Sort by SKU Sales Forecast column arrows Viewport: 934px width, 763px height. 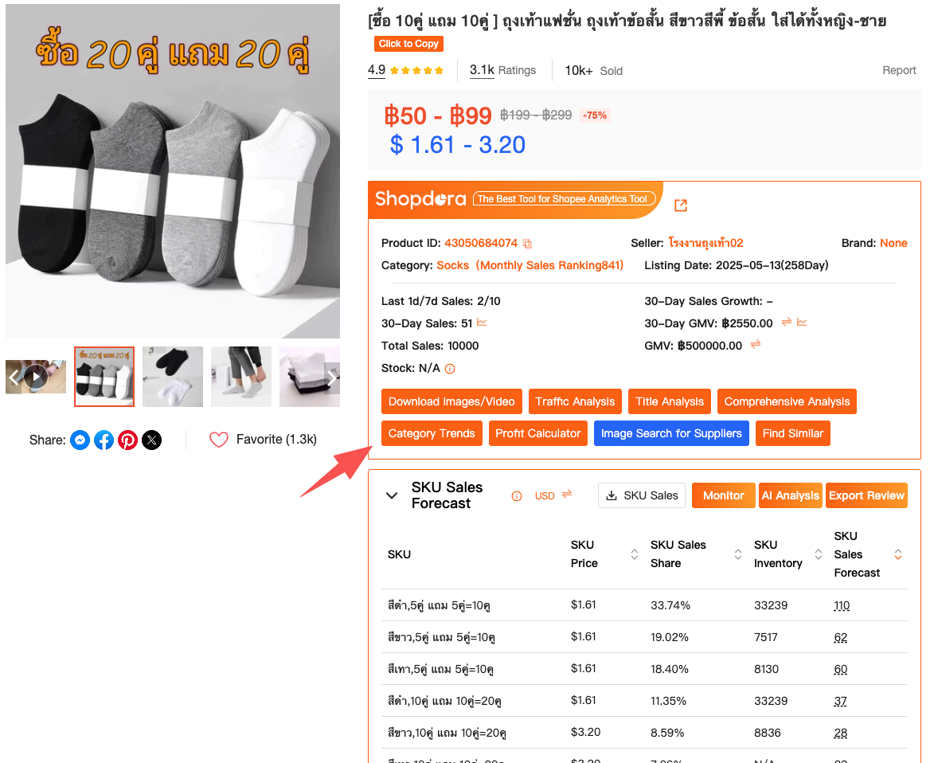(x=898, y=554)
